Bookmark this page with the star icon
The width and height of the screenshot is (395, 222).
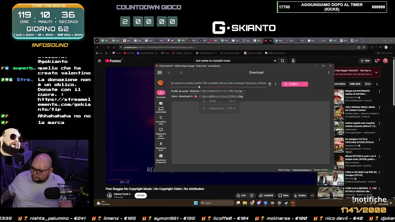pyautogui.click(x=364, y=47)
